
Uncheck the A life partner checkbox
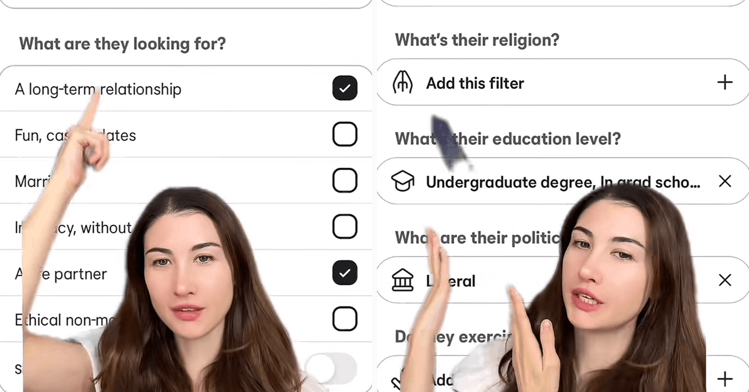point(345,273)
